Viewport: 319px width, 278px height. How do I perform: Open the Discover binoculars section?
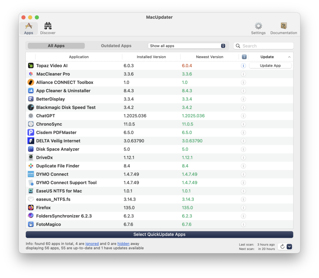click(48, 28)
